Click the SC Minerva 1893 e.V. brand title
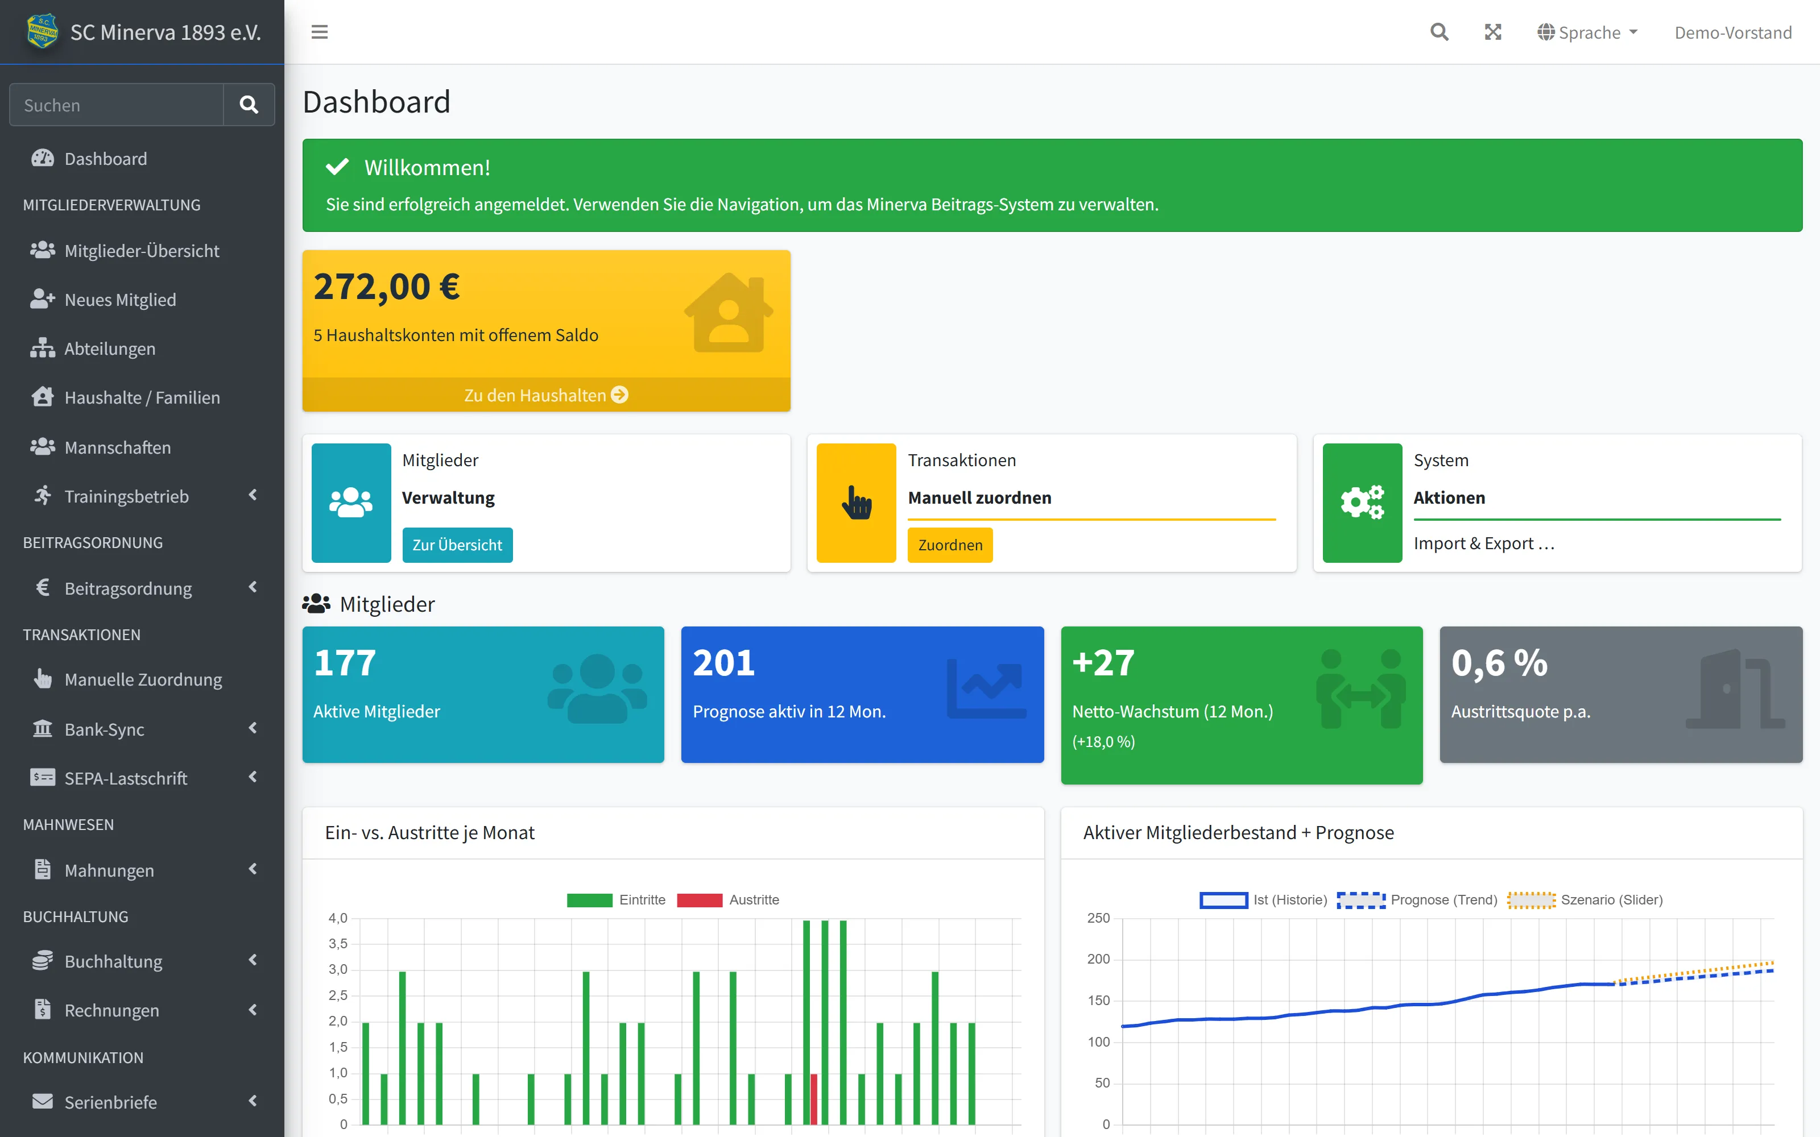The width and height of the screenshot is (1820, 1137). point(166,32)
